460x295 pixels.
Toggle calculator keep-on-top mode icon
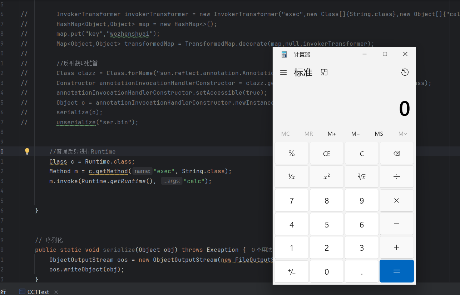tap(324, 72)
